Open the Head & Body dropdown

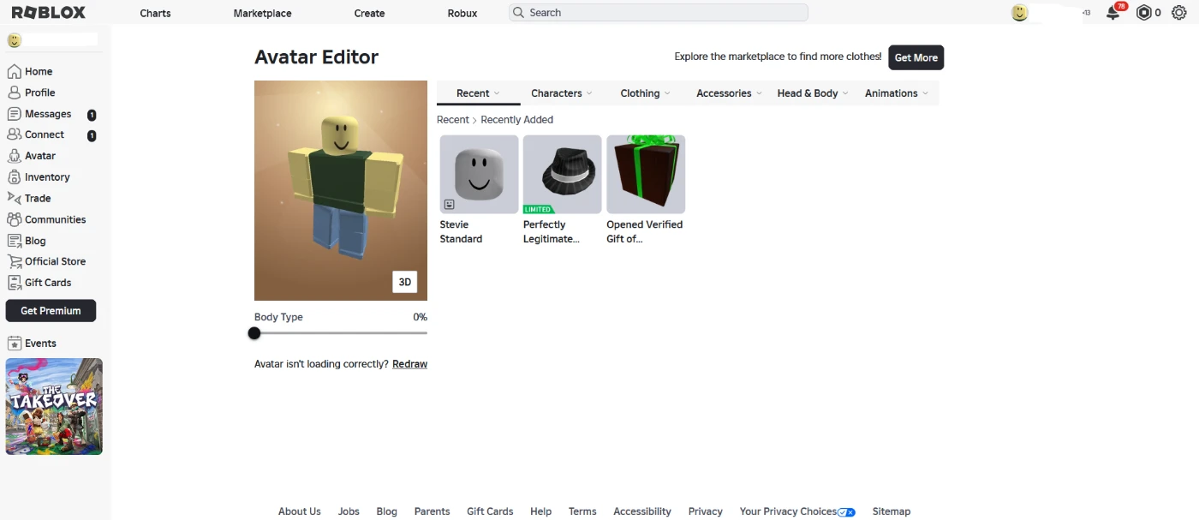[x=813, y=93]
